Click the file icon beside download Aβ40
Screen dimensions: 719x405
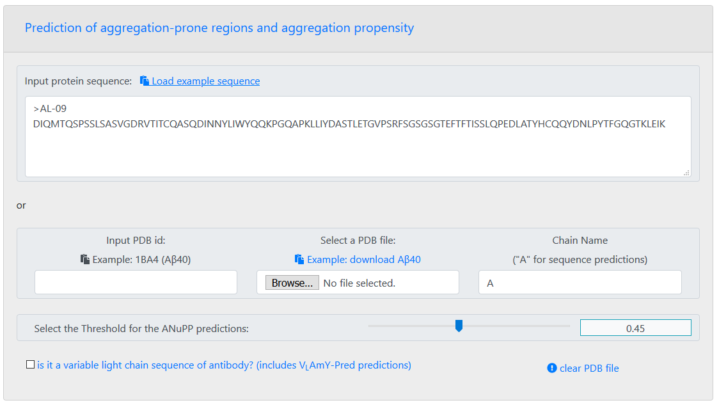click(299, 260)
